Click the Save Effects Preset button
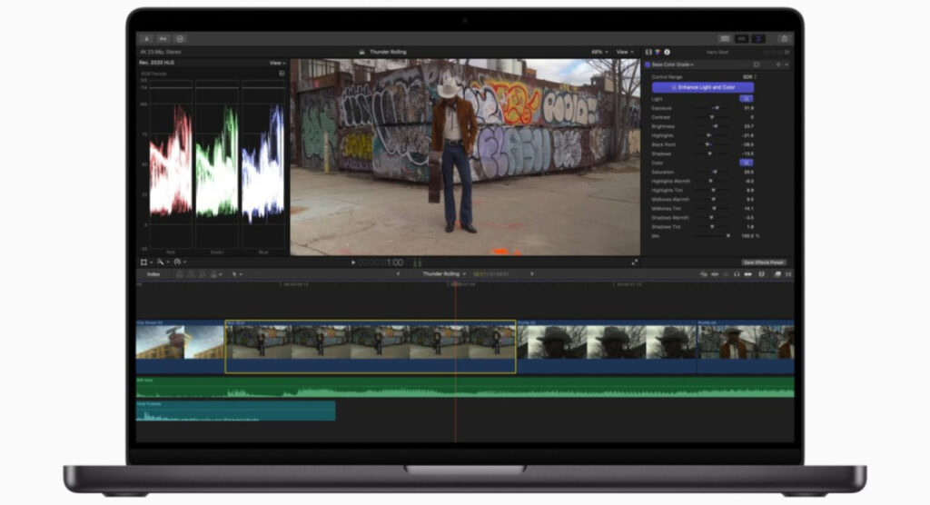930x505 pixels. tap(764, 262)
